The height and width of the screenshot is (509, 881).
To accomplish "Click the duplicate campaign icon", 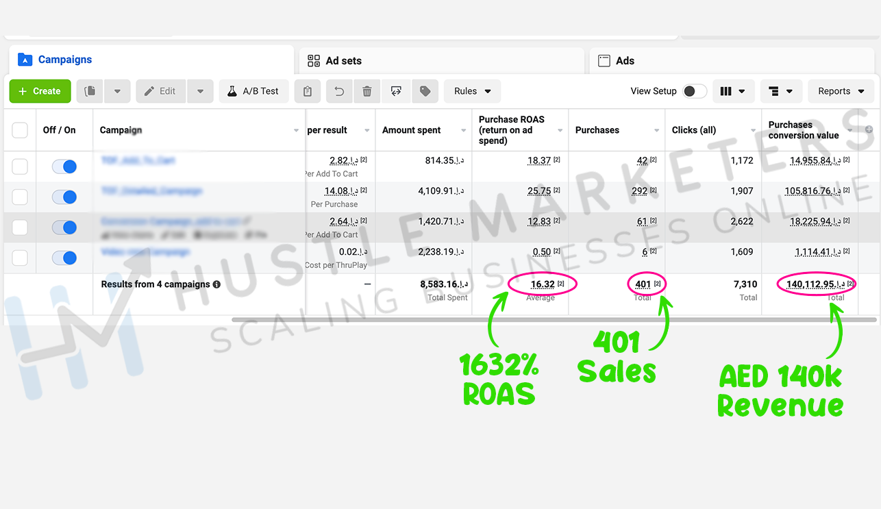I will click(x=90, y=91).
